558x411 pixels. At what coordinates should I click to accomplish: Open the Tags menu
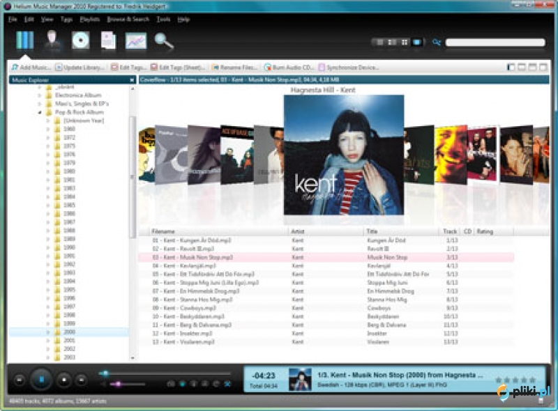tap(66, 20)
